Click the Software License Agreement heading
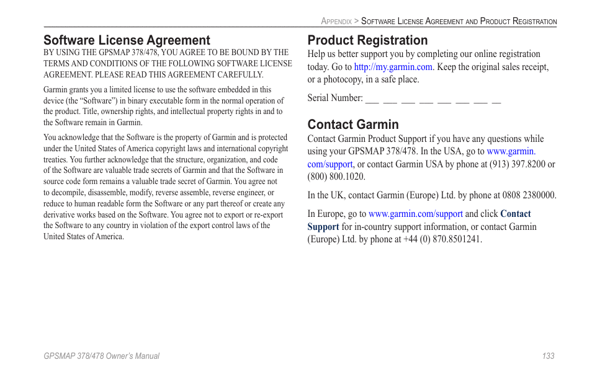The image size is (592, 383). tap(127, 40)
